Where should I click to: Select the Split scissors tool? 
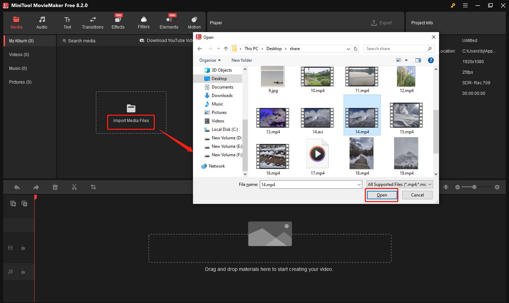point(74,187)
